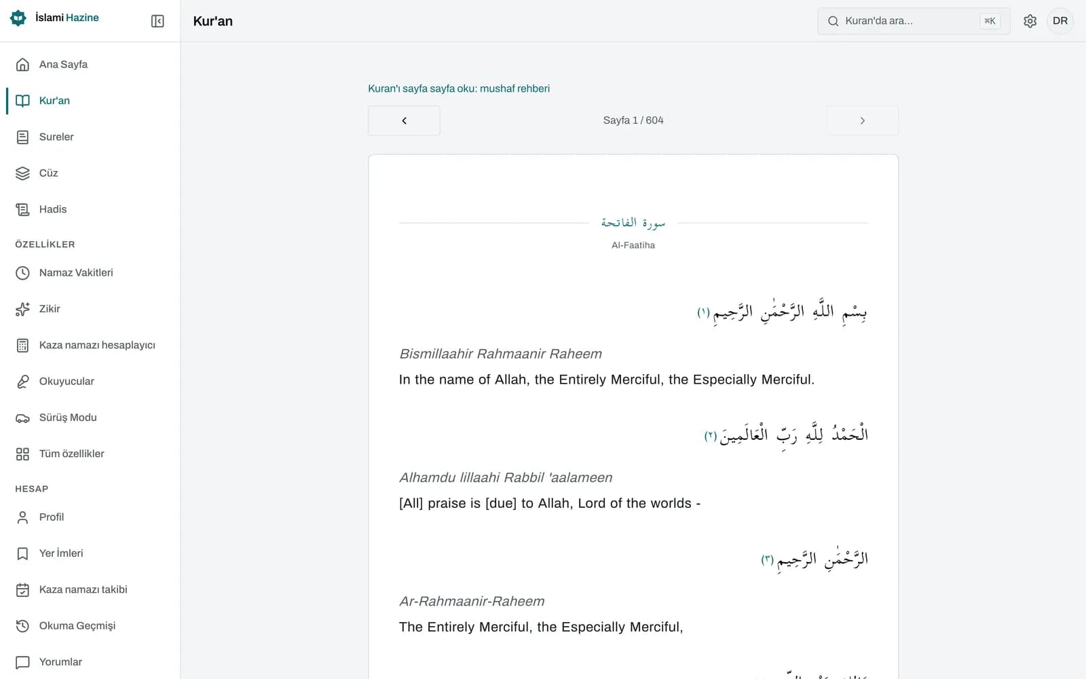The width and height of the screenshot is (1086, 679).
Task: Open the Namaz Vakitleri menu label
Action: pos(76,273)
